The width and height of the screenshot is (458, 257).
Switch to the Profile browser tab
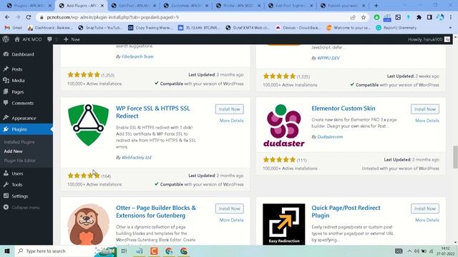click(x=238, y=6)
